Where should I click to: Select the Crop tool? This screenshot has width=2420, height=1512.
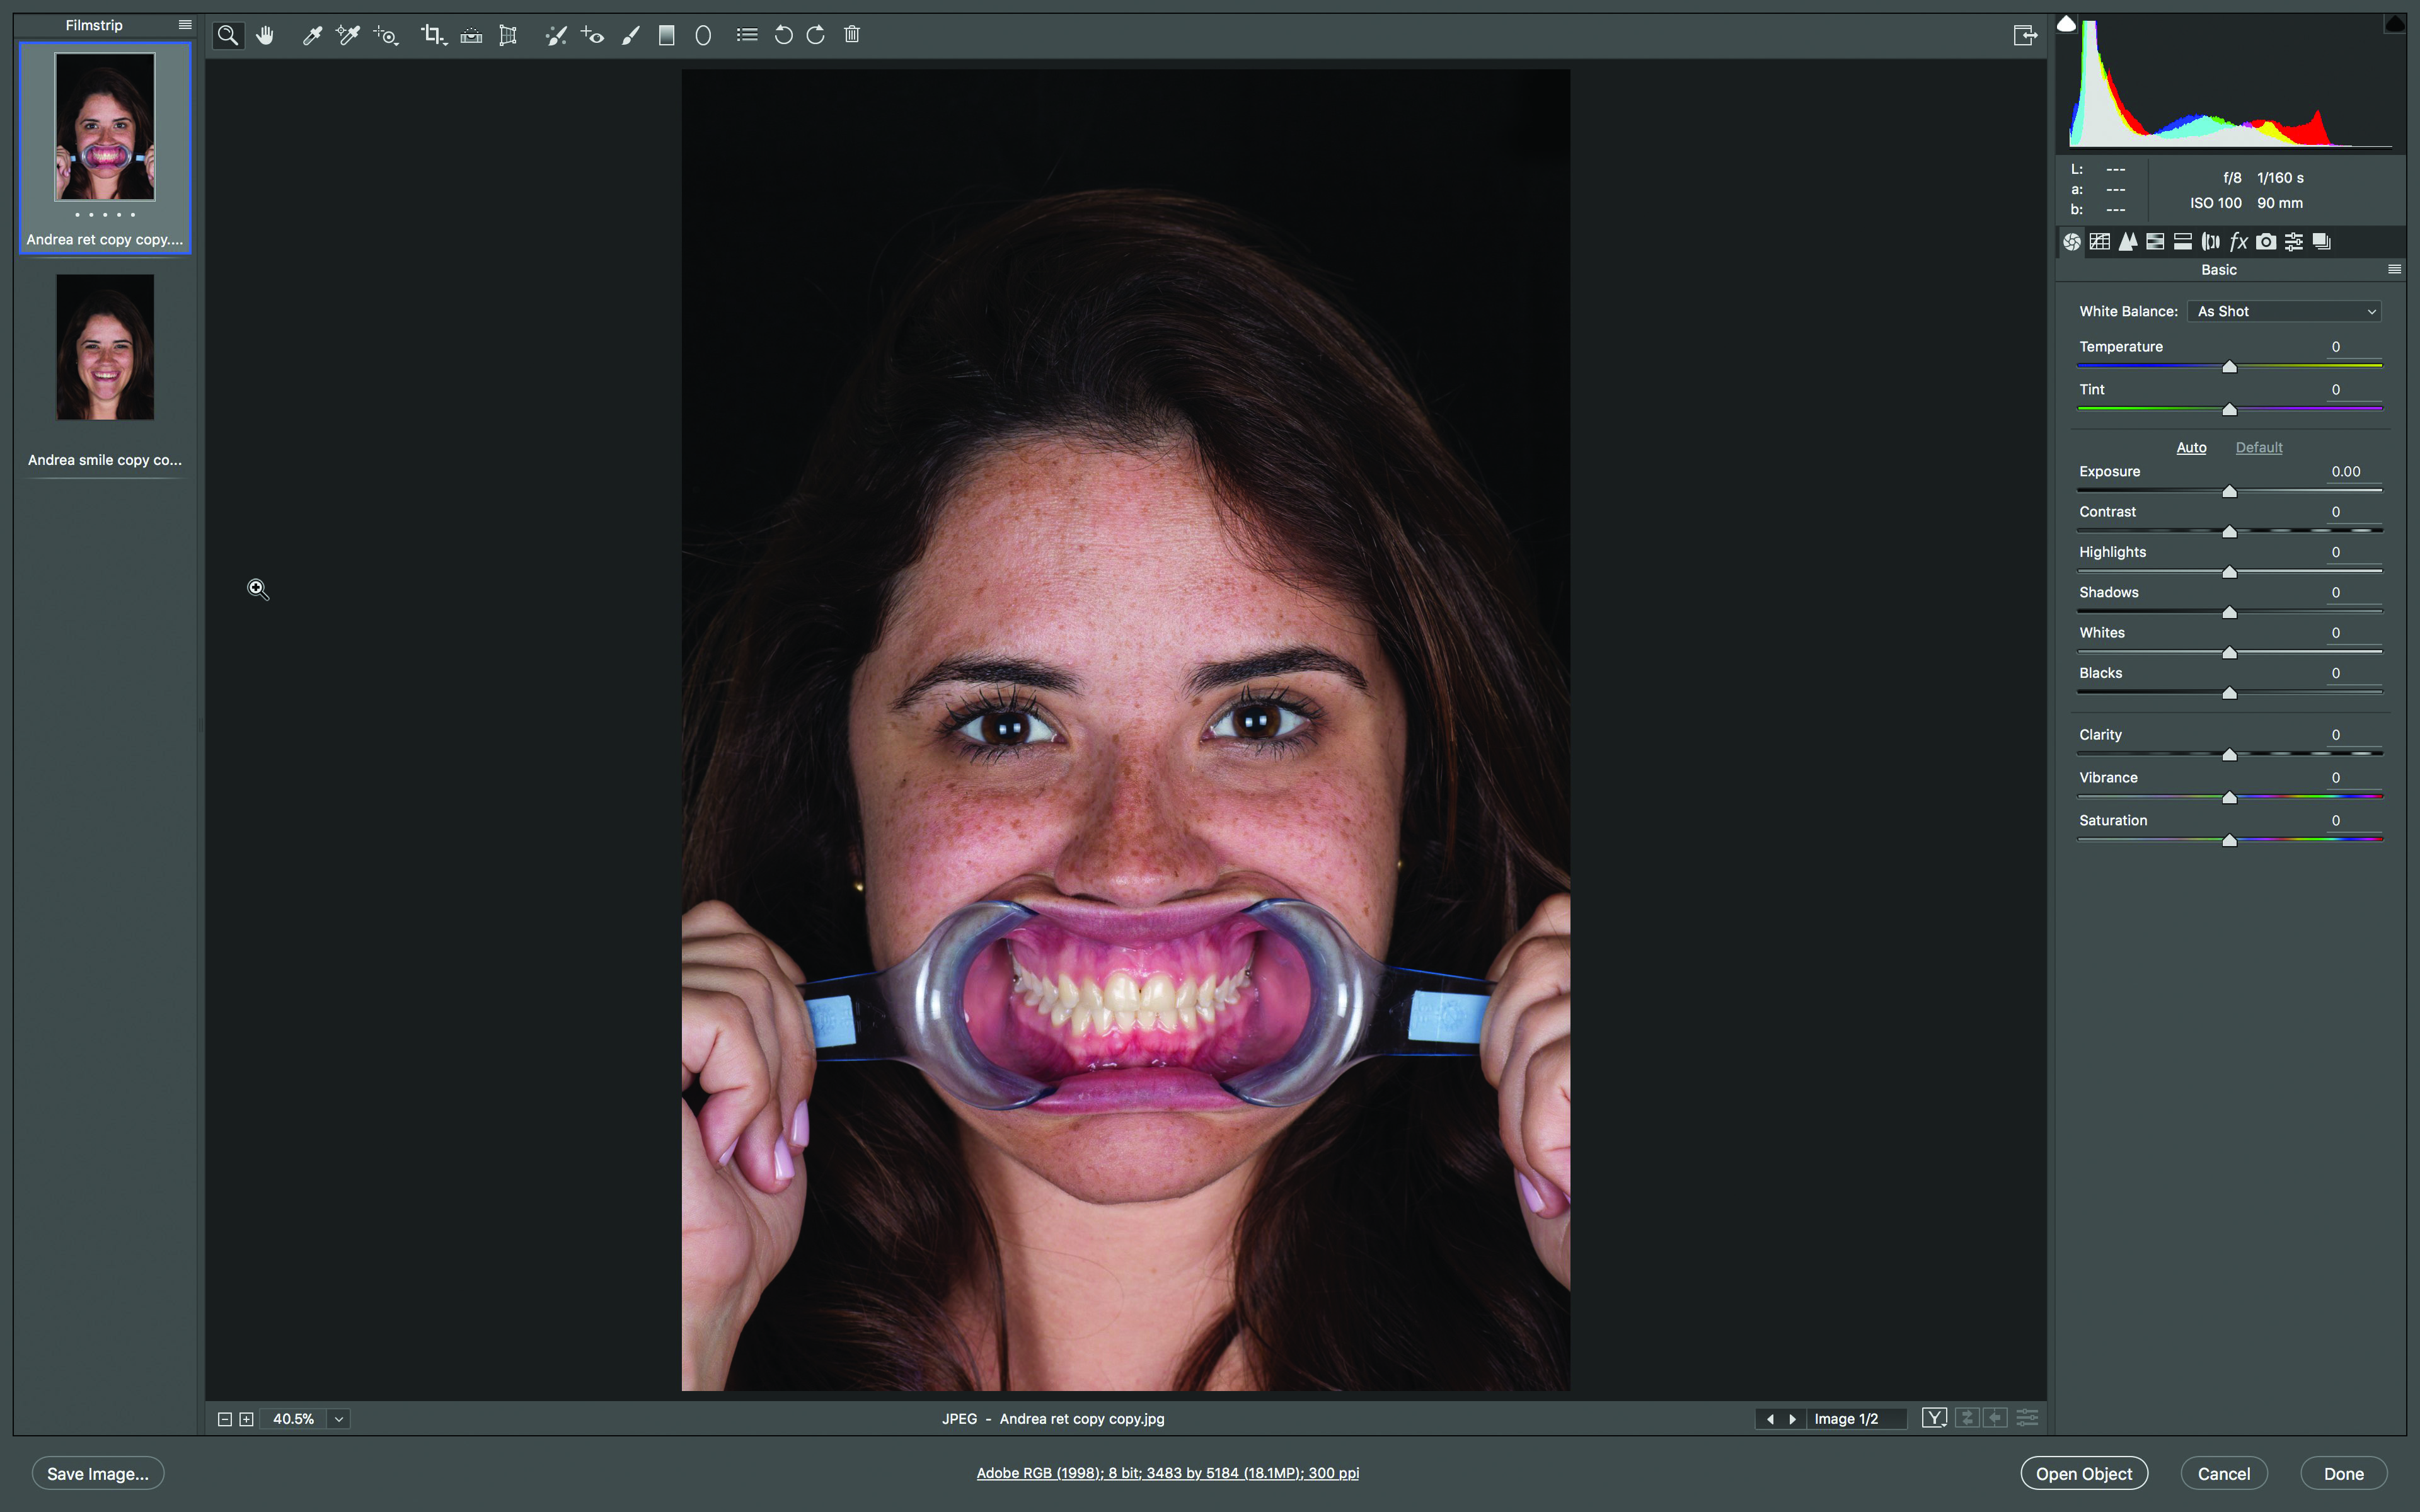432,35
